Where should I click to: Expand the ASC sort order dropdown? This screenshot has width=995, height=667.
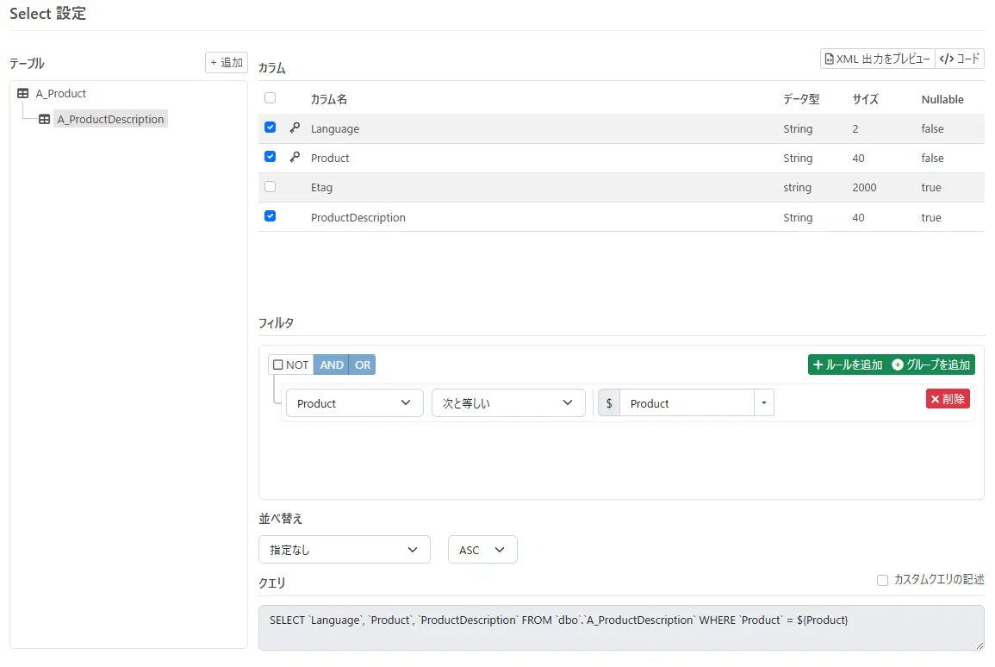[482, 550]
